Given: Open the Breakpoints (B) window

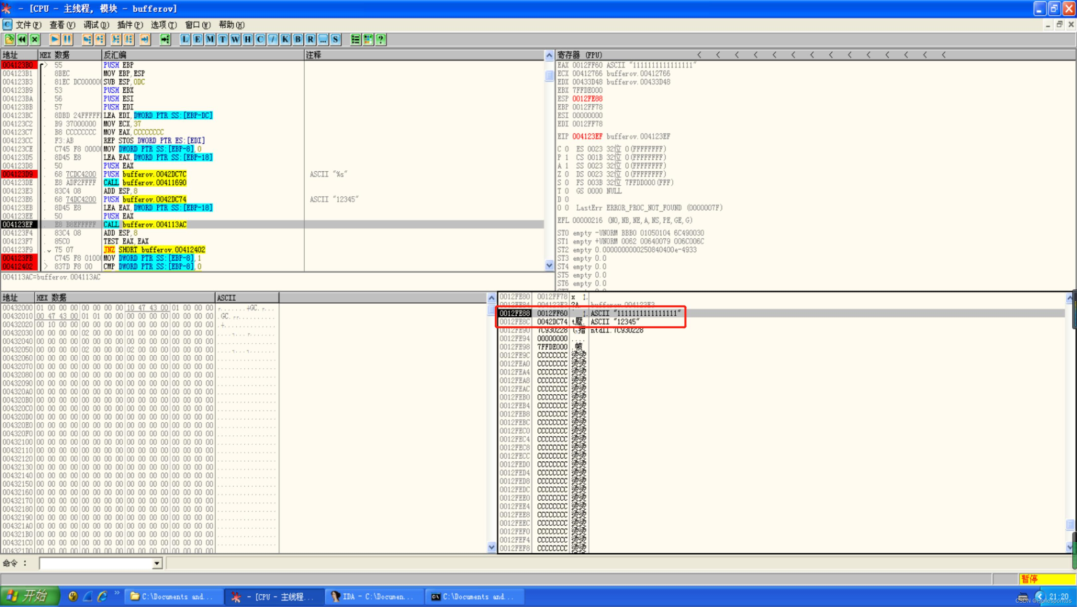Looking at the screenshot, I should (x=298, y=39).
